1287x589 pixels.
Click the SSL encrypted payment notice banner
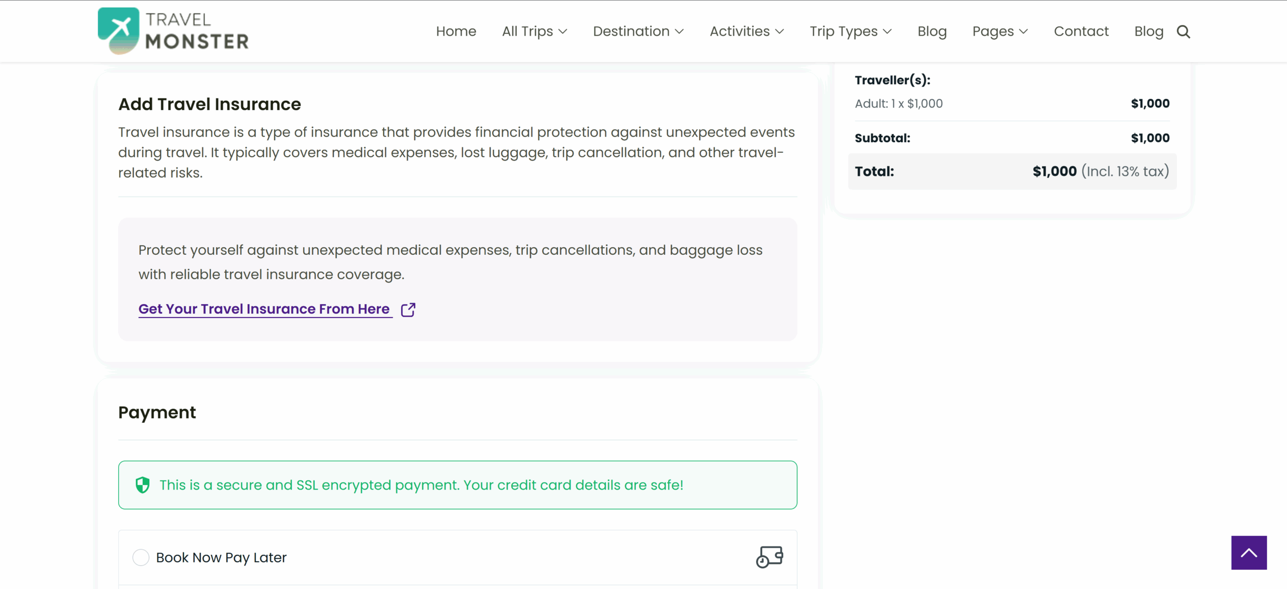point(457,485)
